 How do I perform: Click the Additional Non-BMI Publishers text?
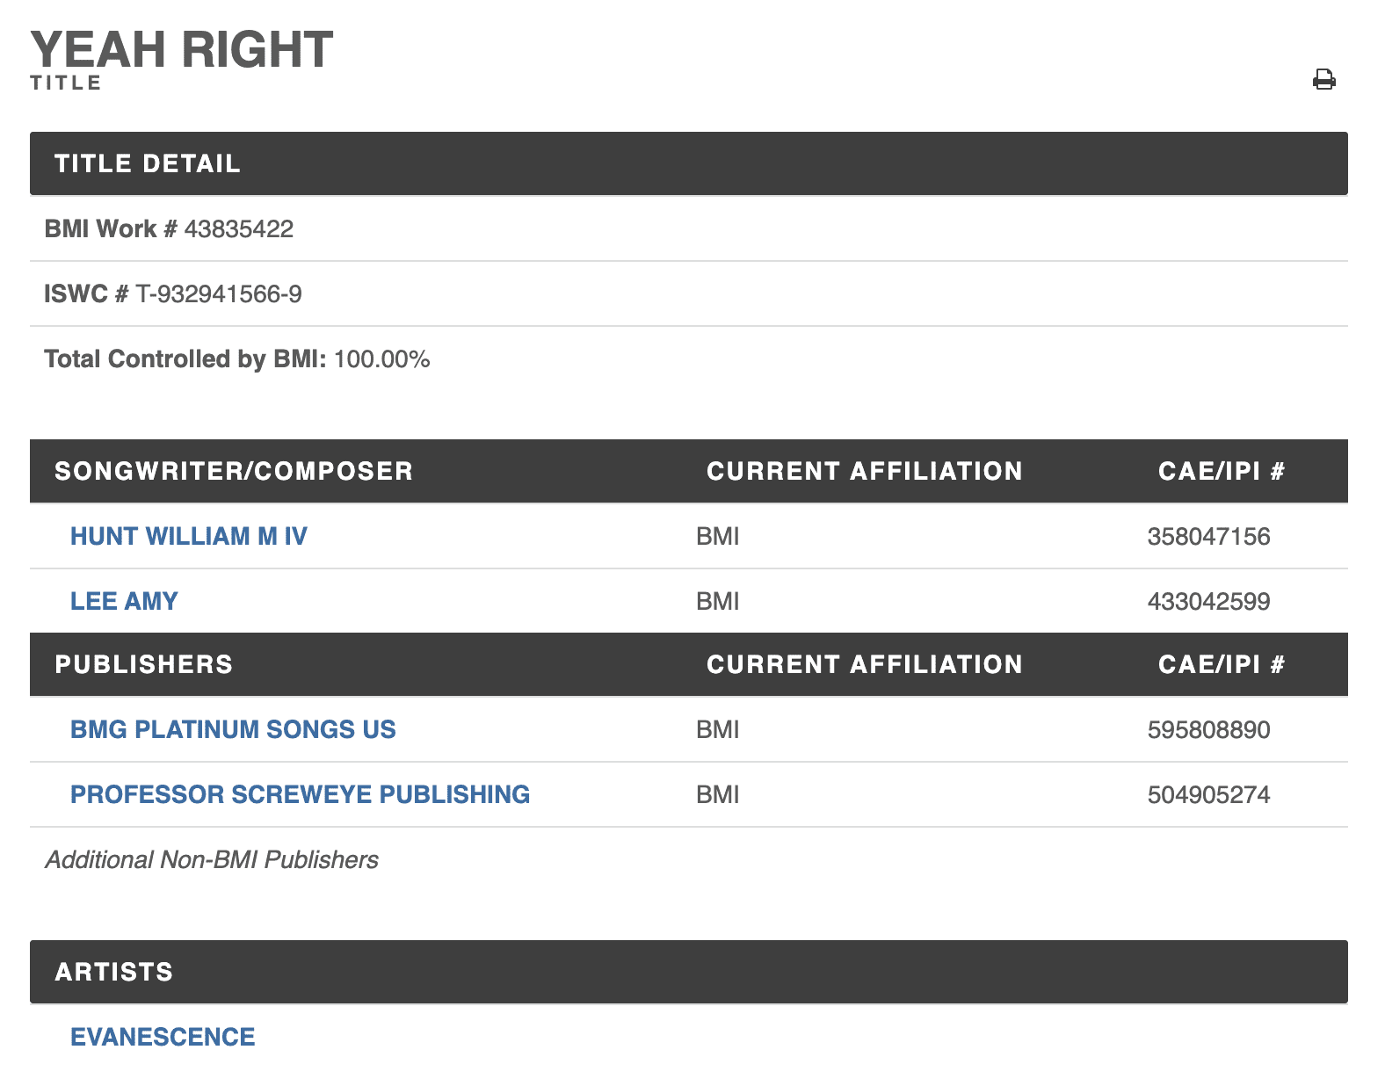coord(212,859)
